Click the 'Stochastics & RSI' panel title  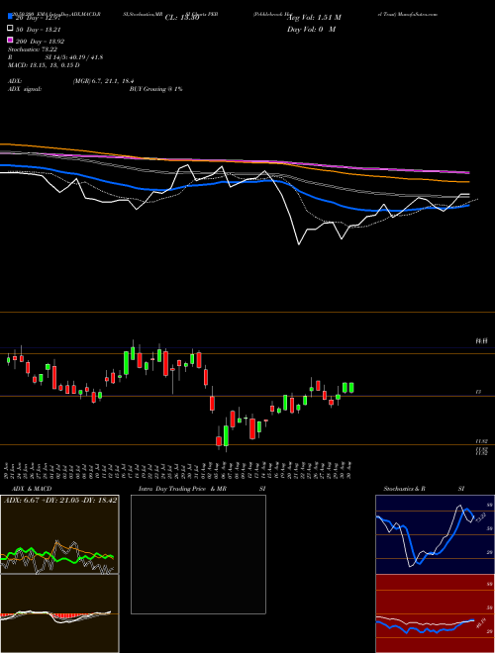click(424, 489)
